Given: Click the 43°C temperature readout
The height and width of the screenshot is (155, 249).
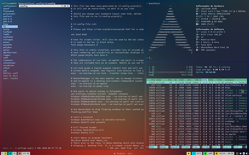Looking at the screenshot, I should click(199, 154).
